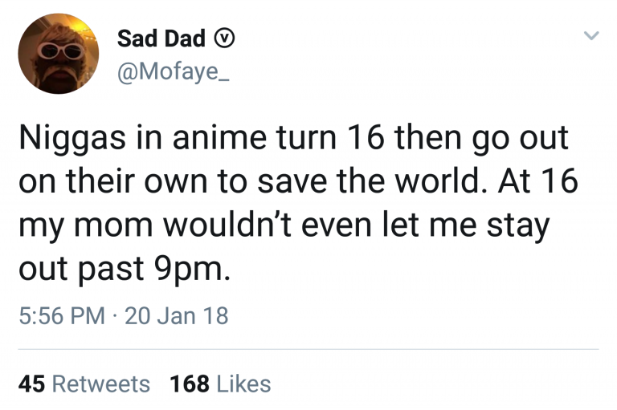The image size is (617, 410).
Task: Click the like count number 168
Action: click(x=190, y=384)
